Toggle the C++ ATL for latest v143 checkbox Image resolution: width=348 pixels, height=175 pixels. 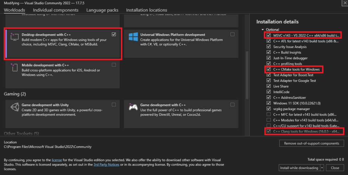tap(268, 41)
